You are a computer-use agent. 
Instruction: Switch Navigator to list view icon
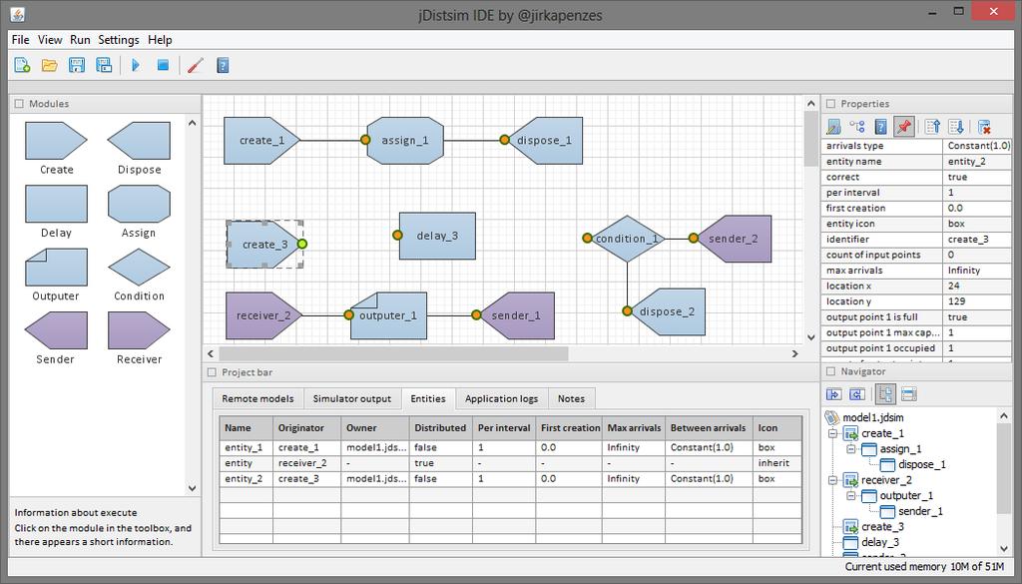(x=908, y=393)
